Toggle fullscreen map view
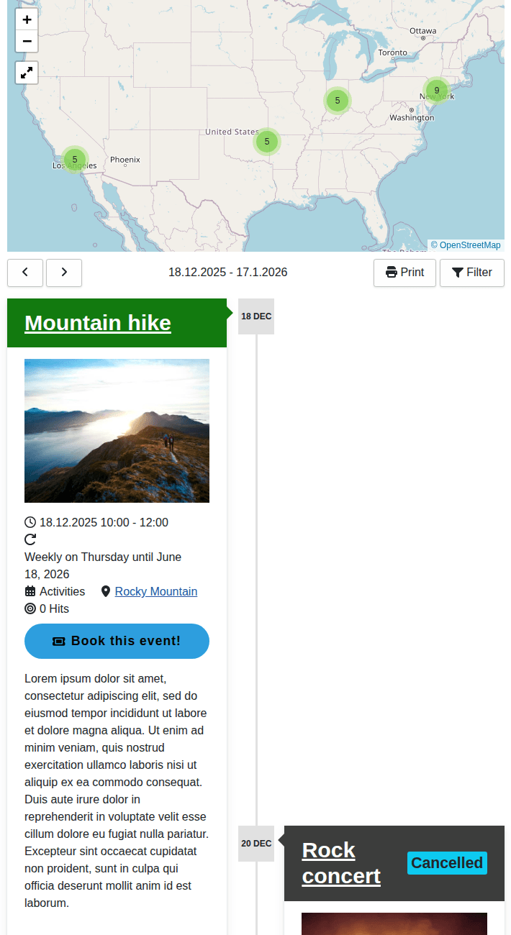 pyautogui.click(x=27, y=73)
